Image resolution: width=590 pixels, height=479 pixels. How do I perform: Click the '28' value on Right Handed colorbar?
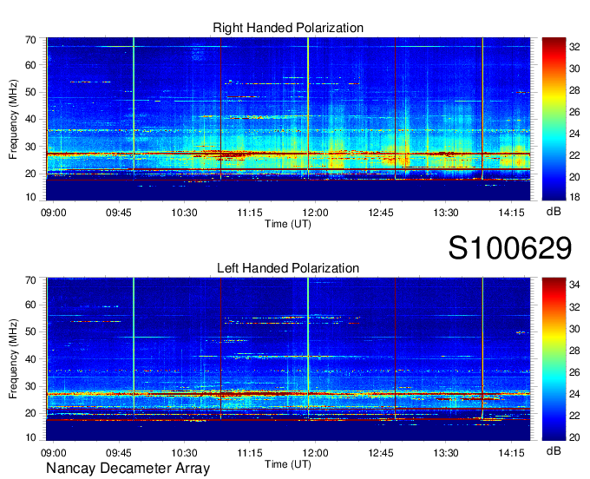pos(574,90)
